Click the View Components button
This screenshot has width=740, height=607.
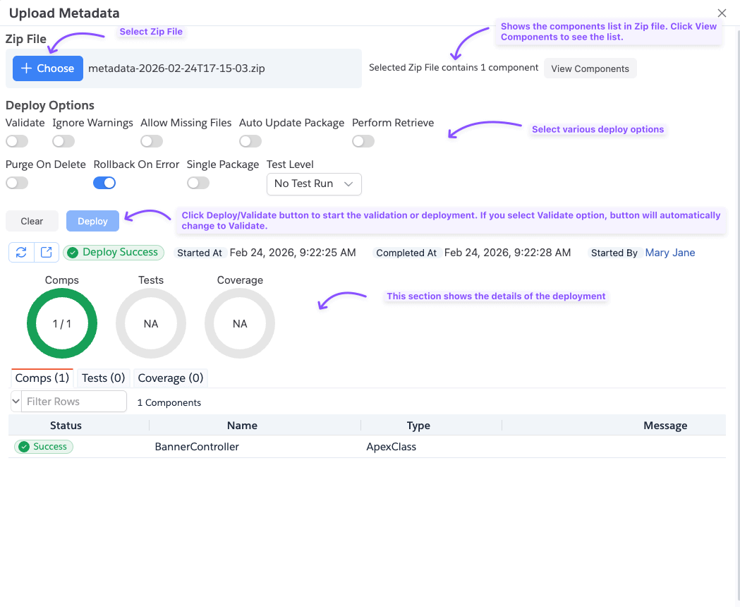(590, 68)
